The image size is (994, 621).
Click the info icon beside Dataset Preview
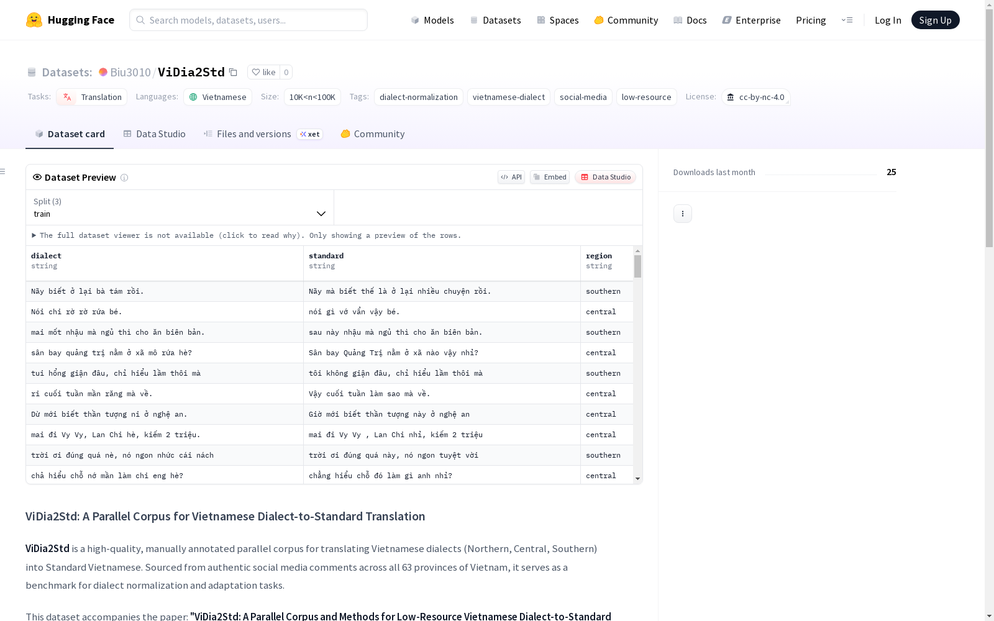click(x=124, y=178)
